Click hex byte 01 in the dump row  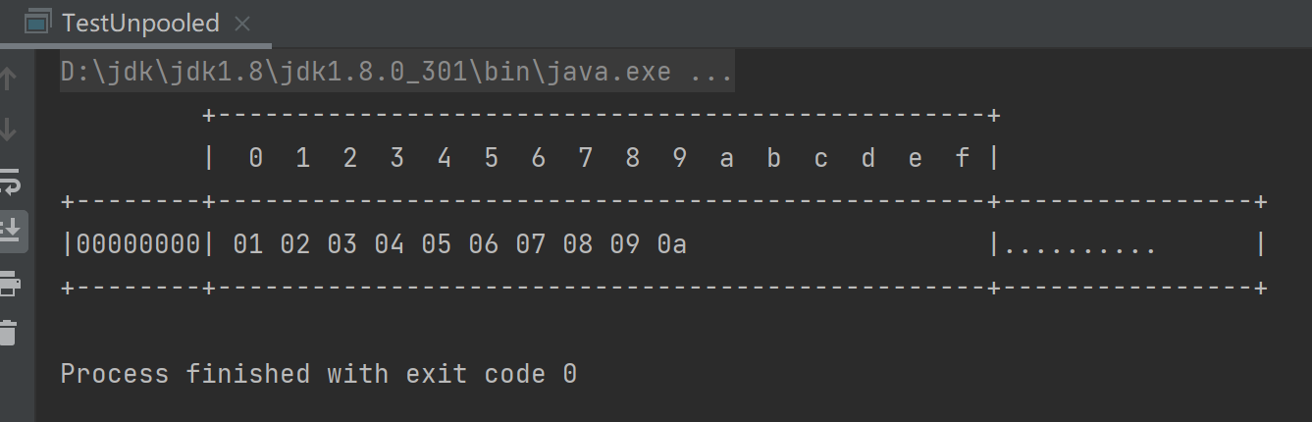click(x=248, y=244)
